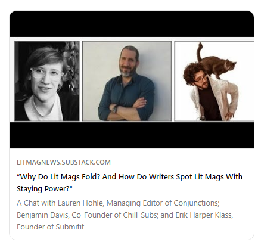Click the name Benjamin Davis in the description
The height and width of the screenshot is (242, 255).
click(42, 215)
